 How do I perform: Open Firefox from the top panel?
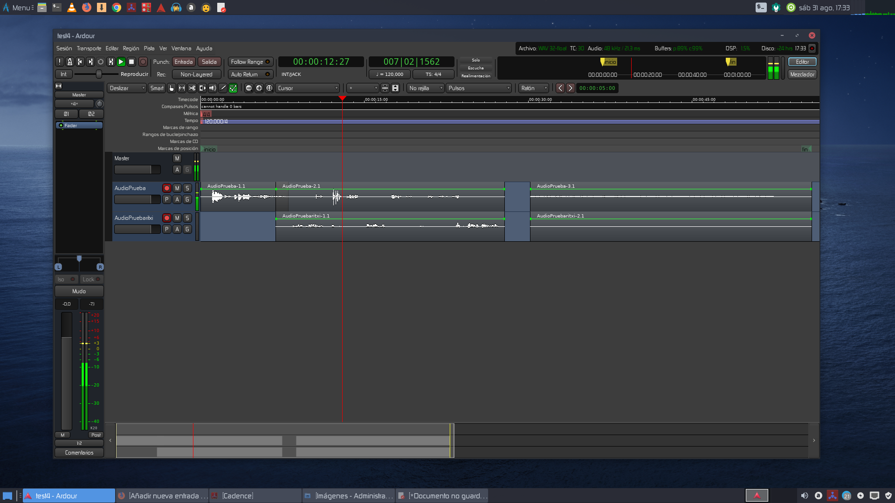[x=87, y=7]
